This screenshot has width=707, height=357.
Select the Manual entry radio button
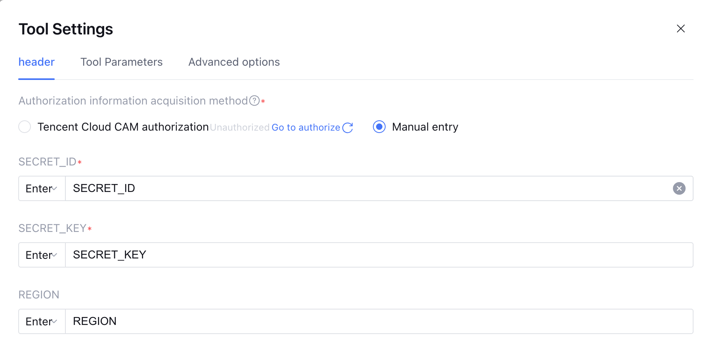click(x=379, y=127)
